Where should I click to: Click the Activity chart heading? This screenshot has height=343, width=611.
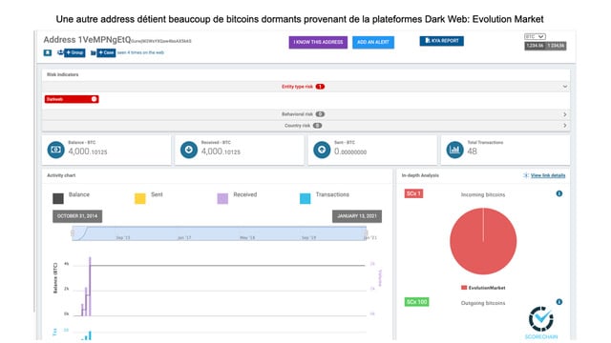(61, 175)
